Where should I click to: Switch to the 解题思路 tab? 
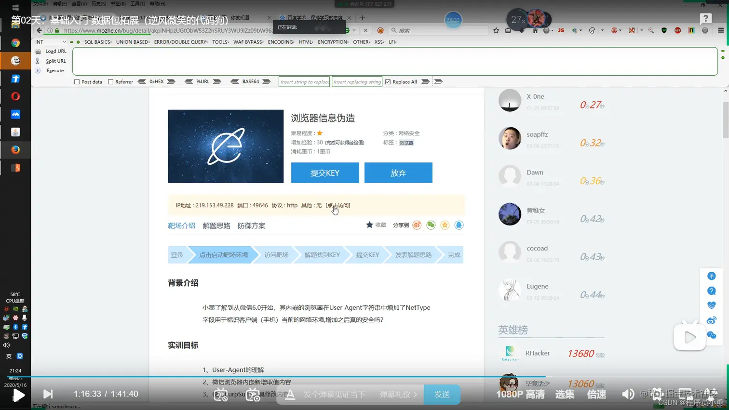click(216, 225)
